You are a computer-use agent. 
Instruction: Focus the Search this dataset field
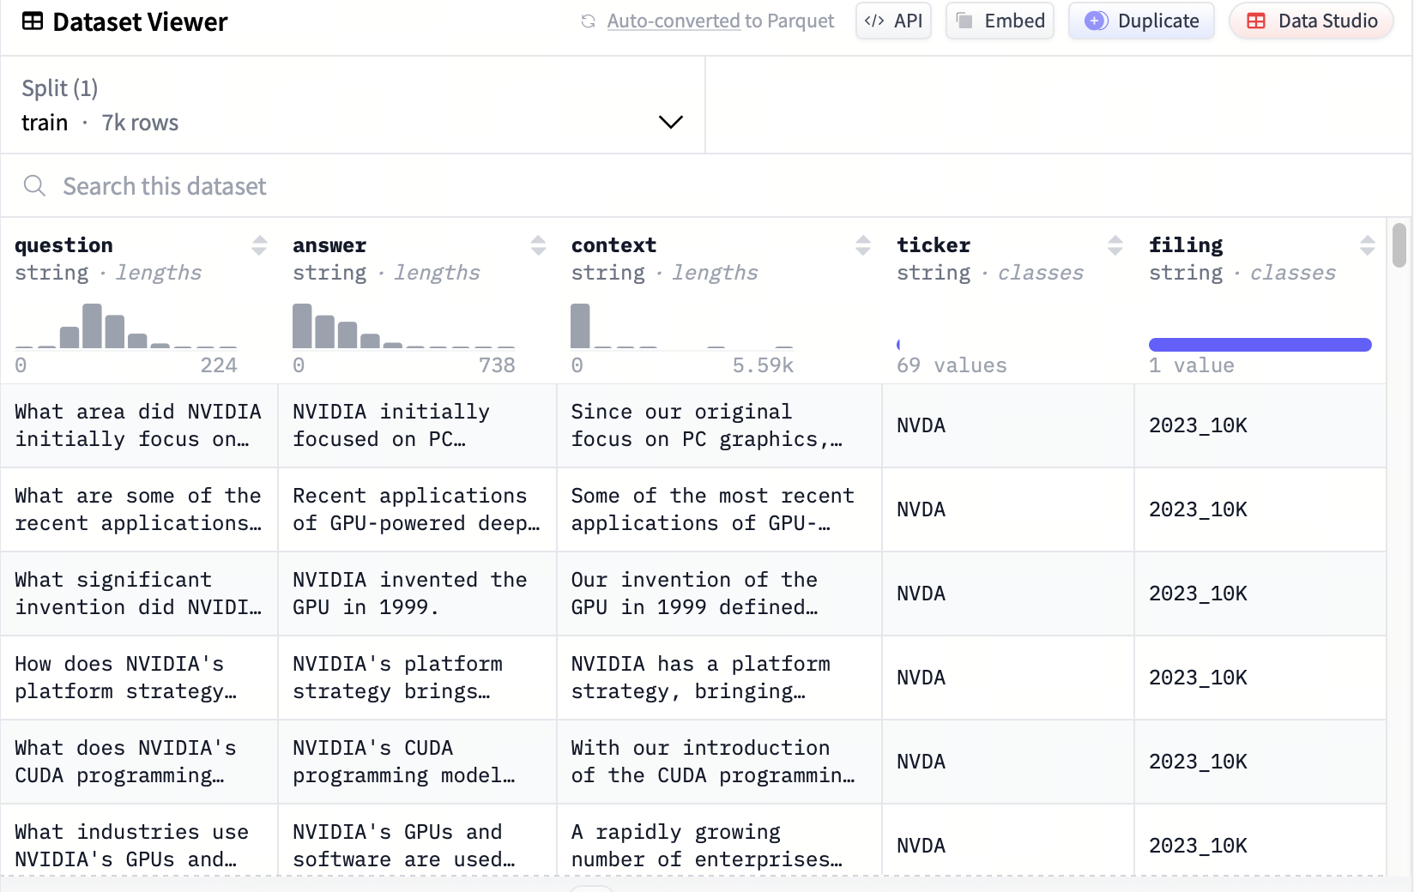pos(705,186)
